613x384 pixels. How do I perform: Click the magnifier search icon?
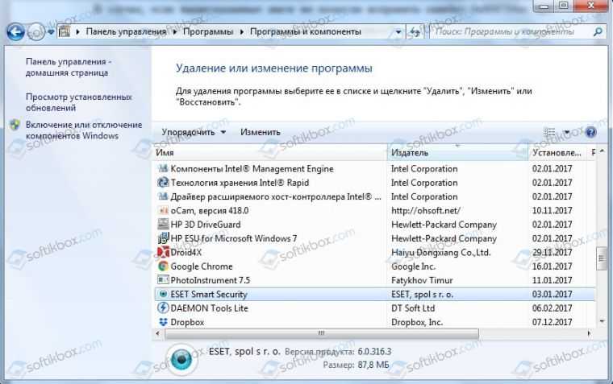(x=598, y=31)
